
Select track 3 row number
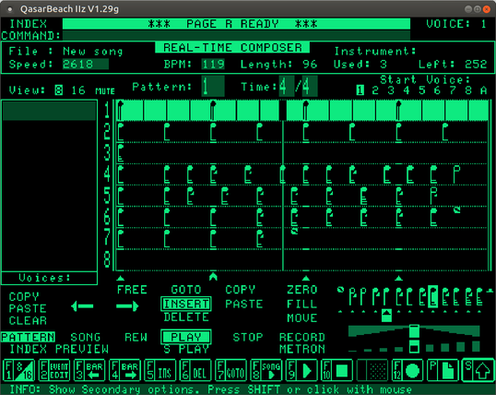click(107, 152)
